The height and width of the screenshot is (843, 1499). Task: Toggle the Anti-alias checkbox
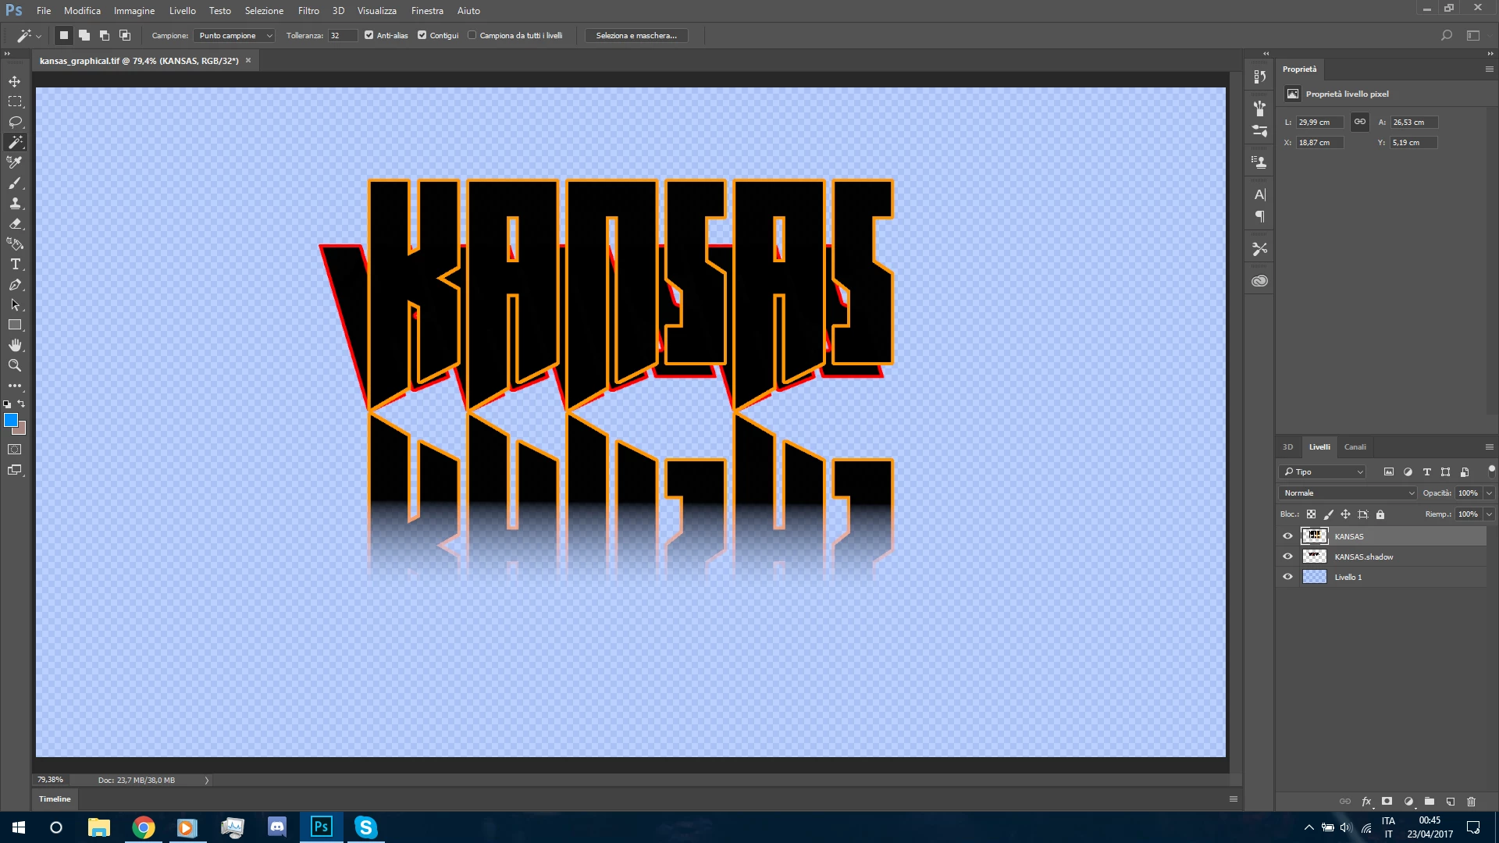point(369,35)
